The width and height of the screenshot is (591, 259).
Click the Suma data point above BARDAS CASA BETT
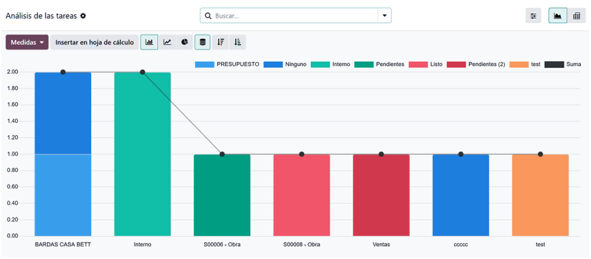(63, 72)
